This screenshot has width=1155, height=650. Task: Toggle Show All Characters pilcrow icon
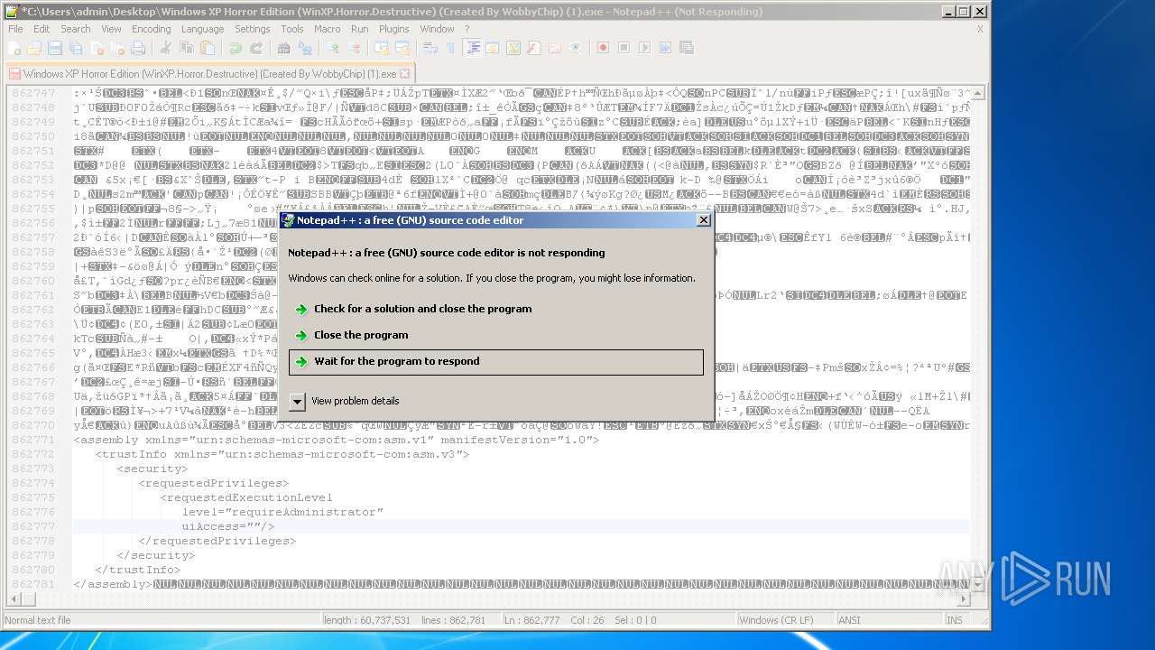click(x=450, y=48)
